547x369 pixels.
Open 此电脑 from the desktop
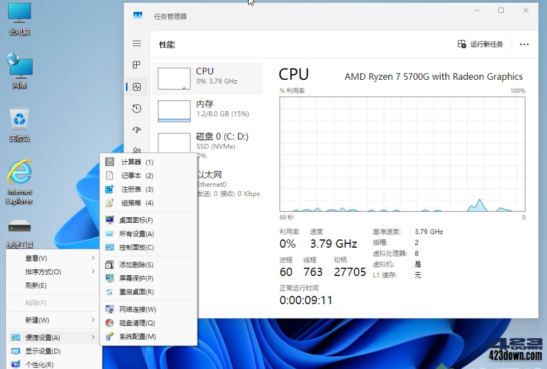coord(18,14)
